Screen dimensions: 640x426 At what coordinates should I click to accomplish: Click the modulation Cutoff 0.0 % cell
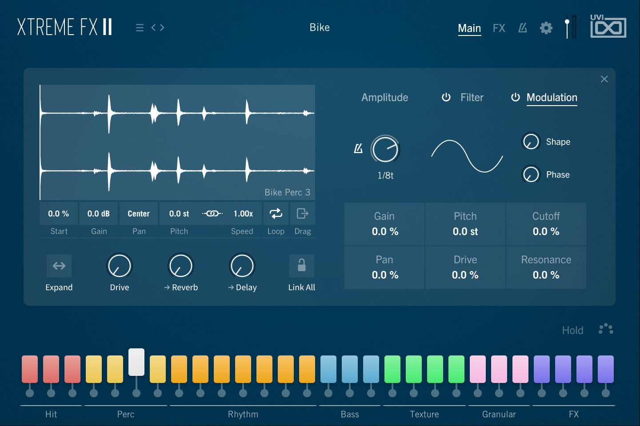coord(546,224)
